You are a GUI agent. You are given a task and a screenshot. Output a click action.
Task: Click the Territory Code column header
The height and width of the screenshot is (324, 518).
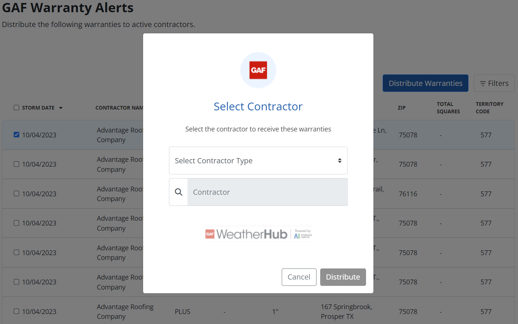(x=490, y=108)
